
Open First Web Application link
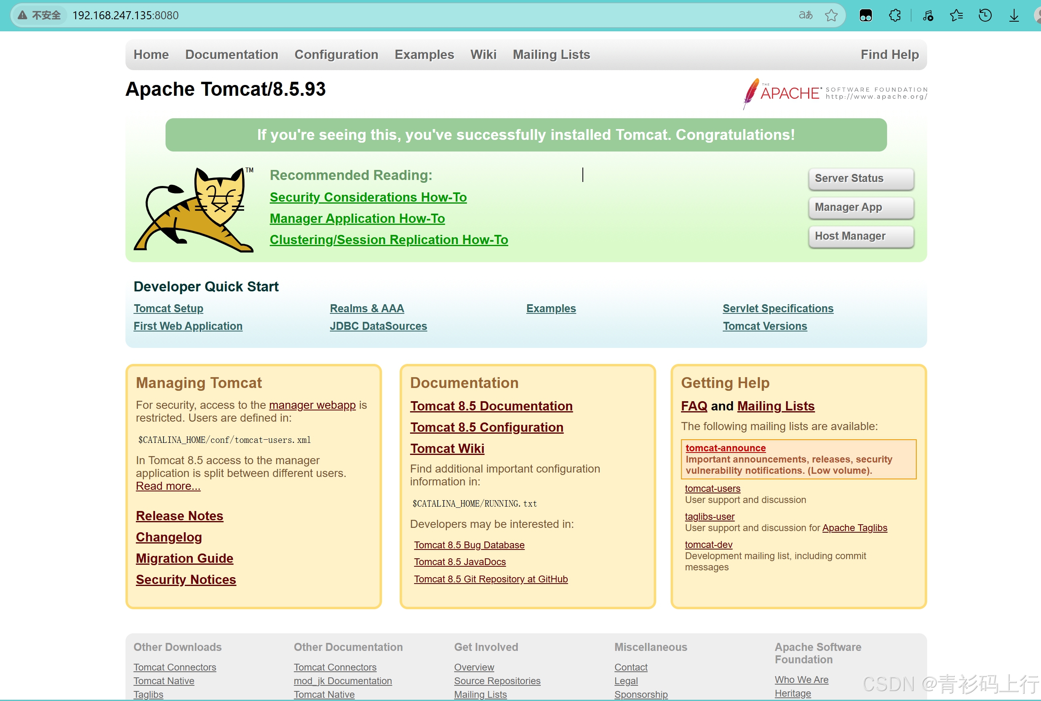point(188,326)
